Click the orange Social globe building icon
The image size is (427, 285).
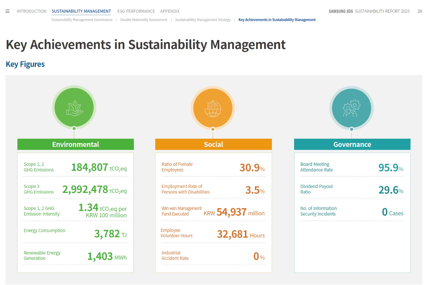213,108
